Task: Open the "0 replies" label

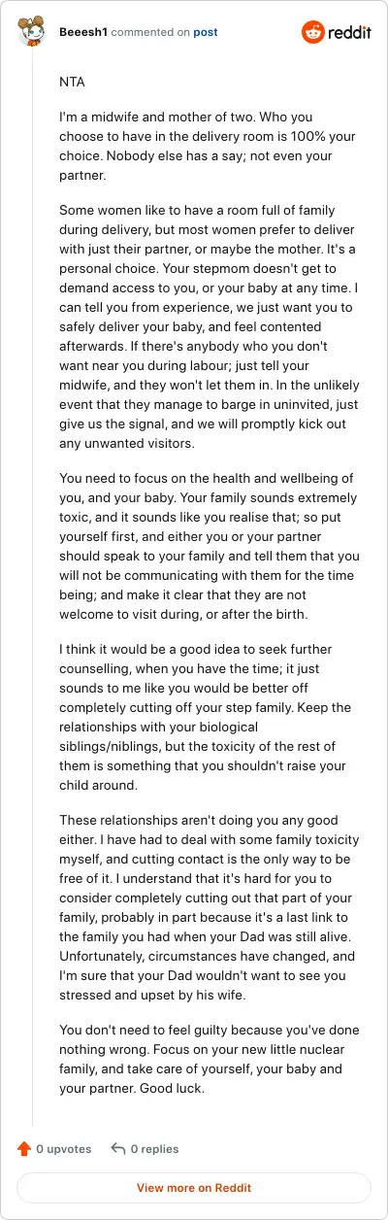Action: 155,1149
